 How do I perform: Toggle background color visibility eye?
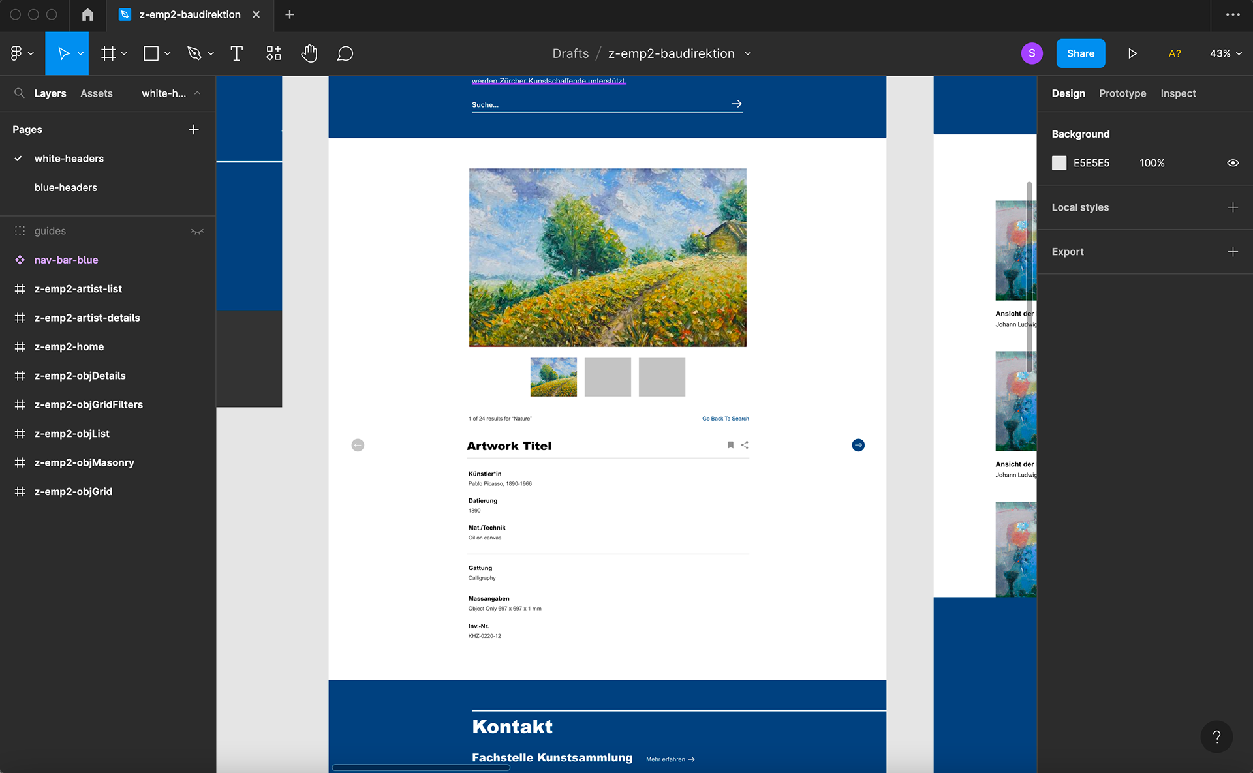point(1233,163)
